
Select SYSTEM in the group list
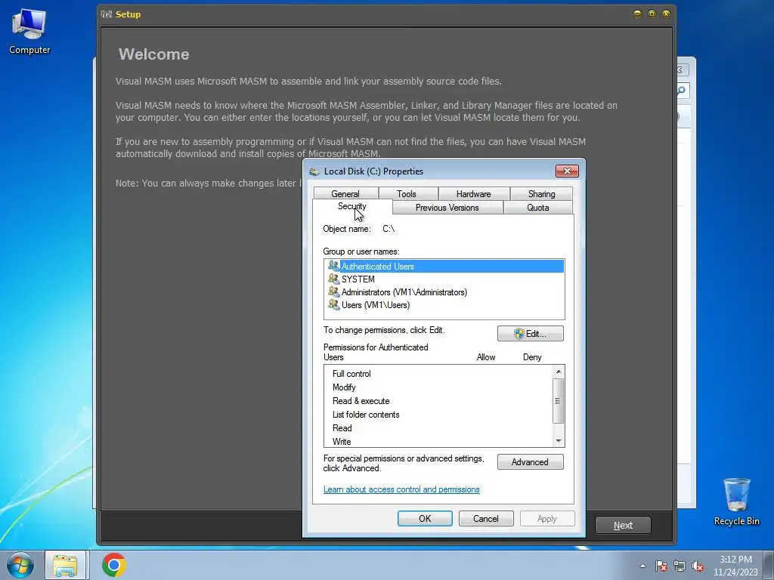click(x=444, y=279)
